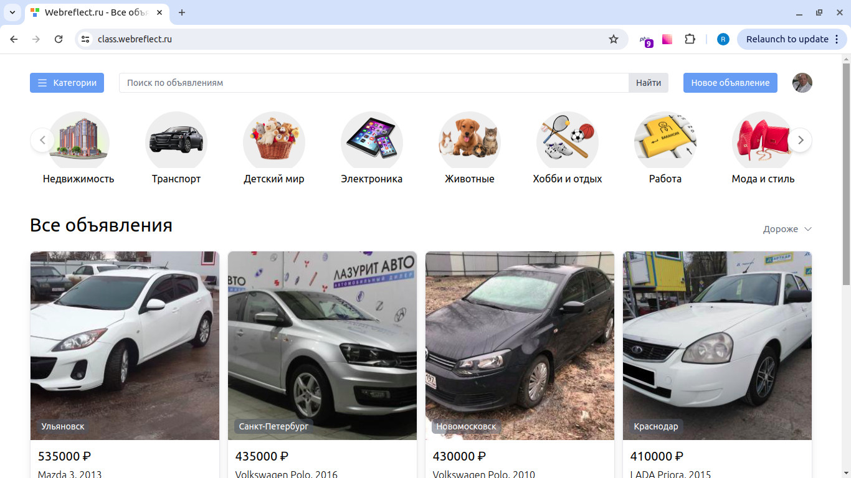Switch to the Webreflect.ru browser tab
The image size is (851, 478).
click(x=97, y=12)
